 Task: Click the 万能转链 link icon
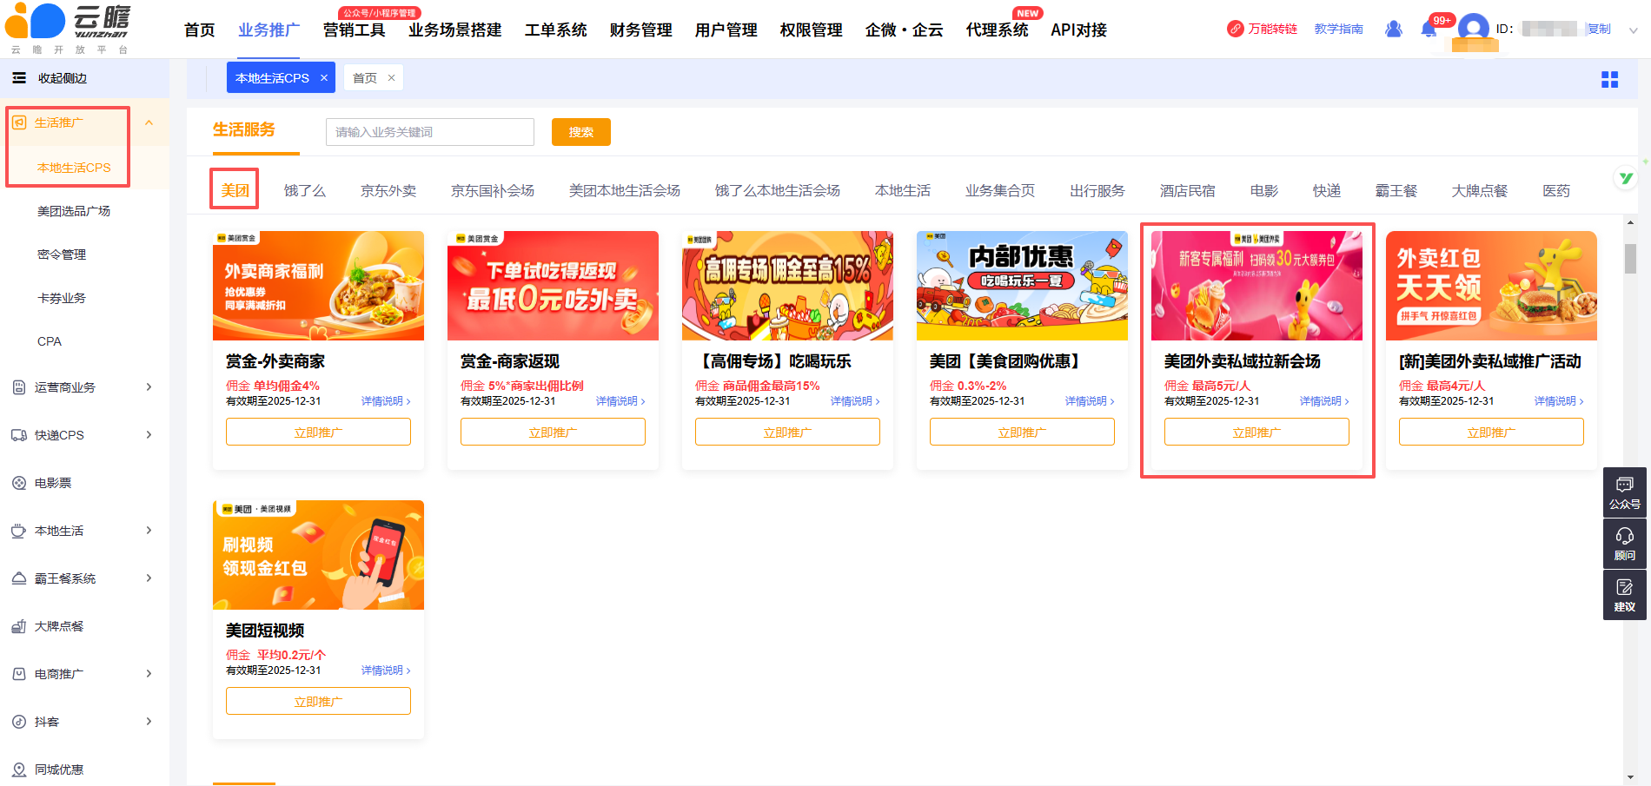tap(1236, 30)
